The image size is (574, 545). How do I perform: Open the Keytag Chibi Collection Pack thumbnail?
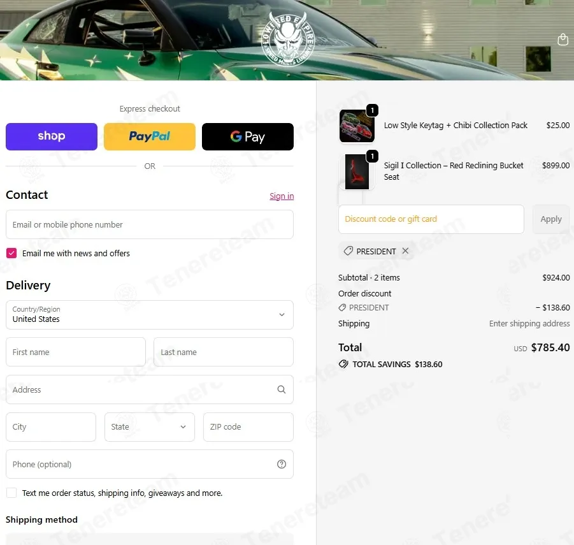pyautogui.click(x=357, y=126)
